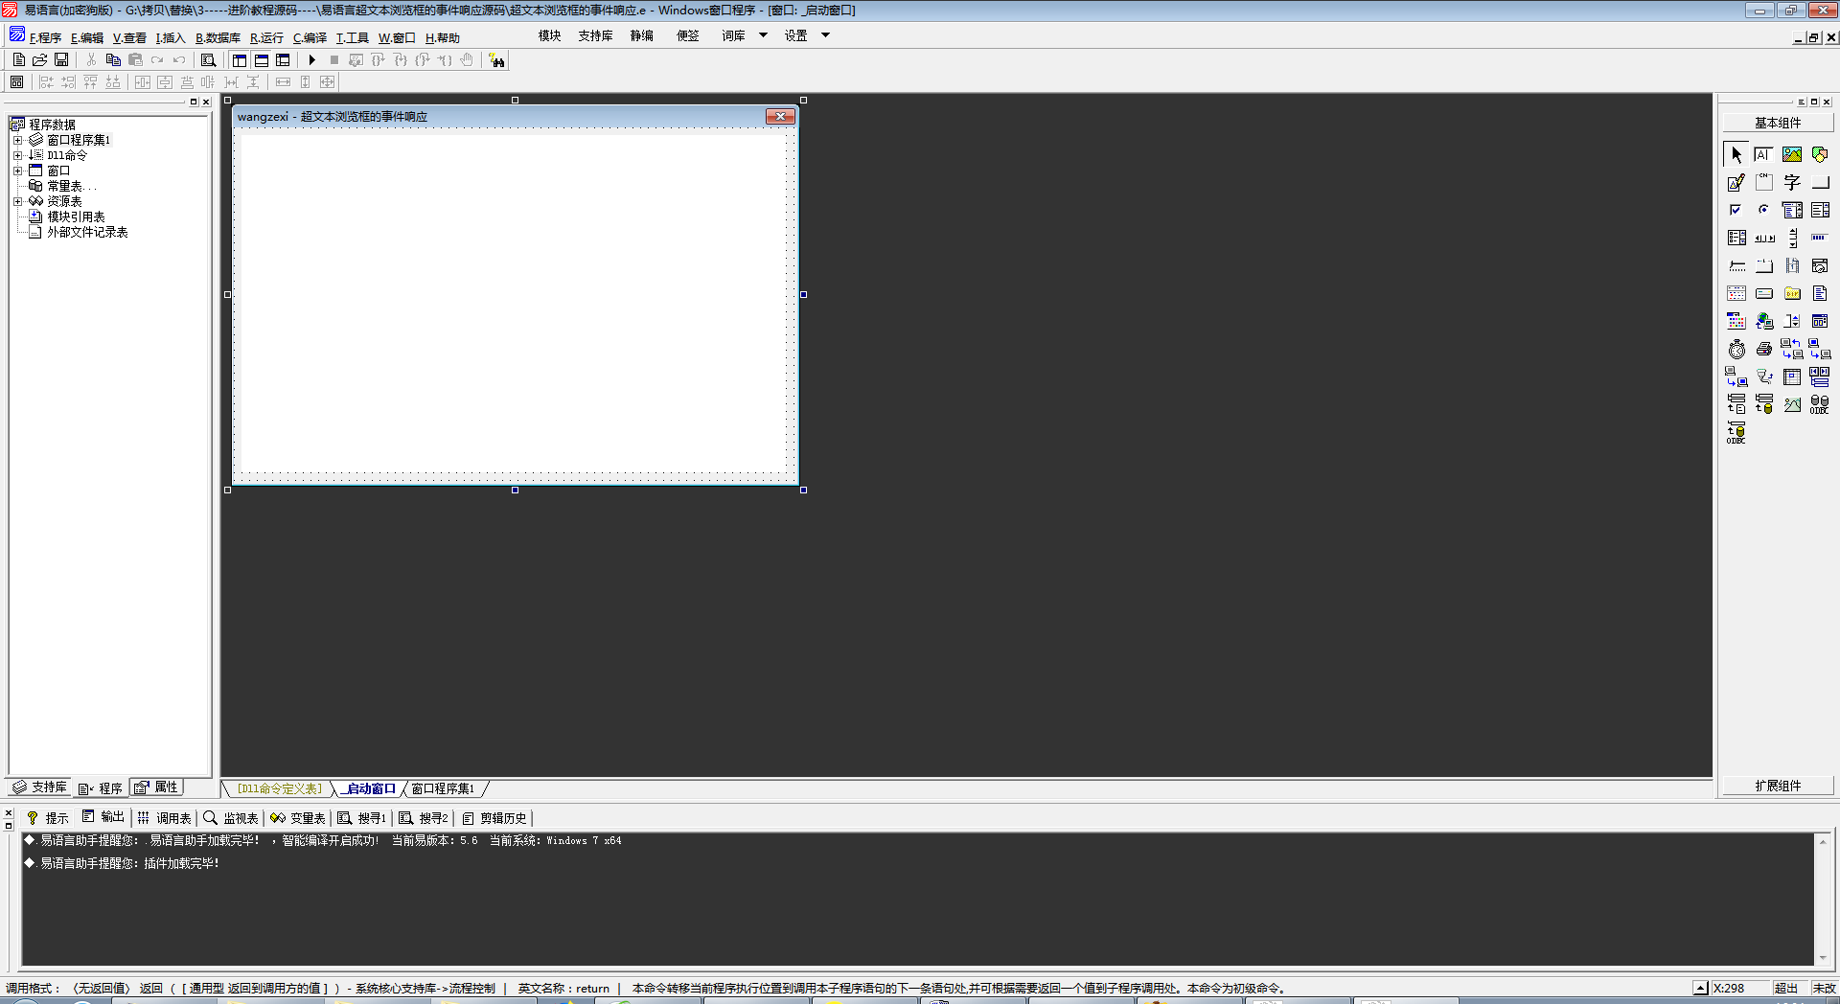Screen dimensions: 1840x1004
Task: Open the R.运行 menu
Action: click(266, 37)
